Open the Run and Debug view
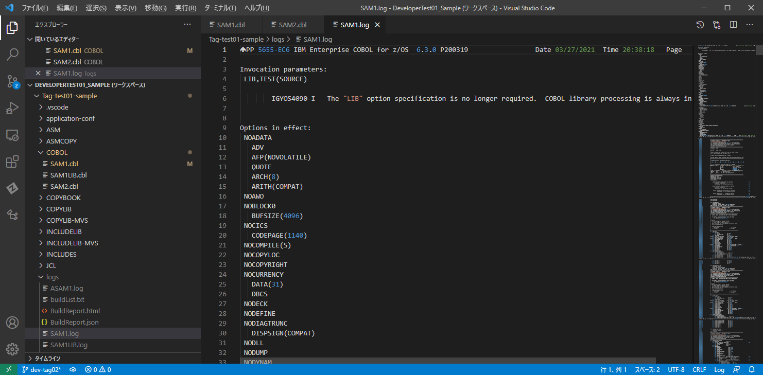This screenshot has height=375, width=763. (x=12, y=108)
